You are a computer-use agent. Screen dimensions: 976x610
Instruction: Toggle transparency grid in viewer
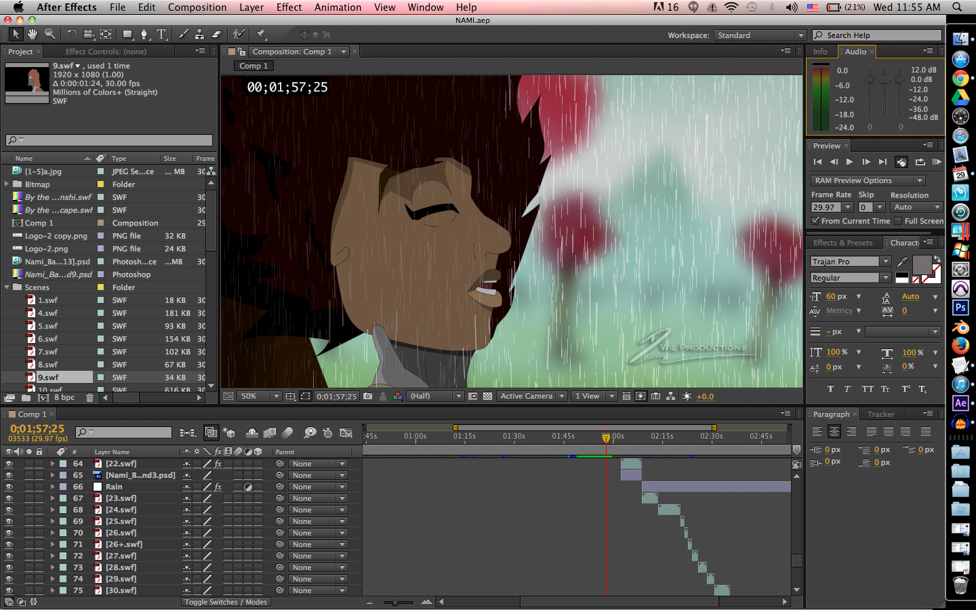[487, 396]
